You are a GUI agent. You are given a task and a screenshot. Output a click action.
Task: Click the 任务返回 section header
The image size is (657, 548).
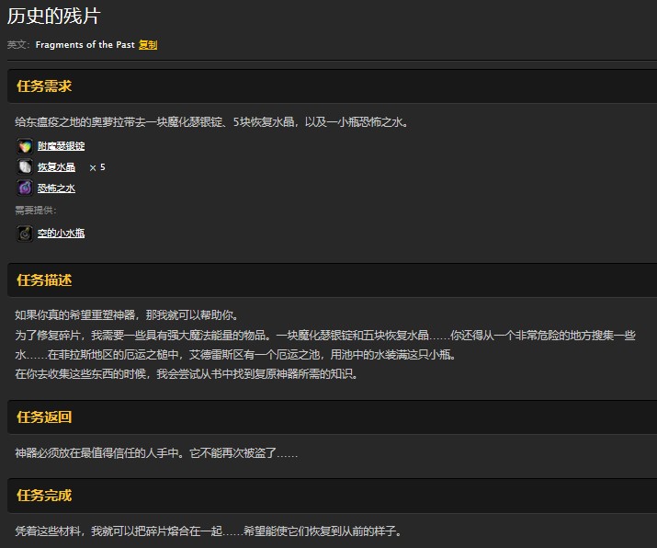pos(44,417)
